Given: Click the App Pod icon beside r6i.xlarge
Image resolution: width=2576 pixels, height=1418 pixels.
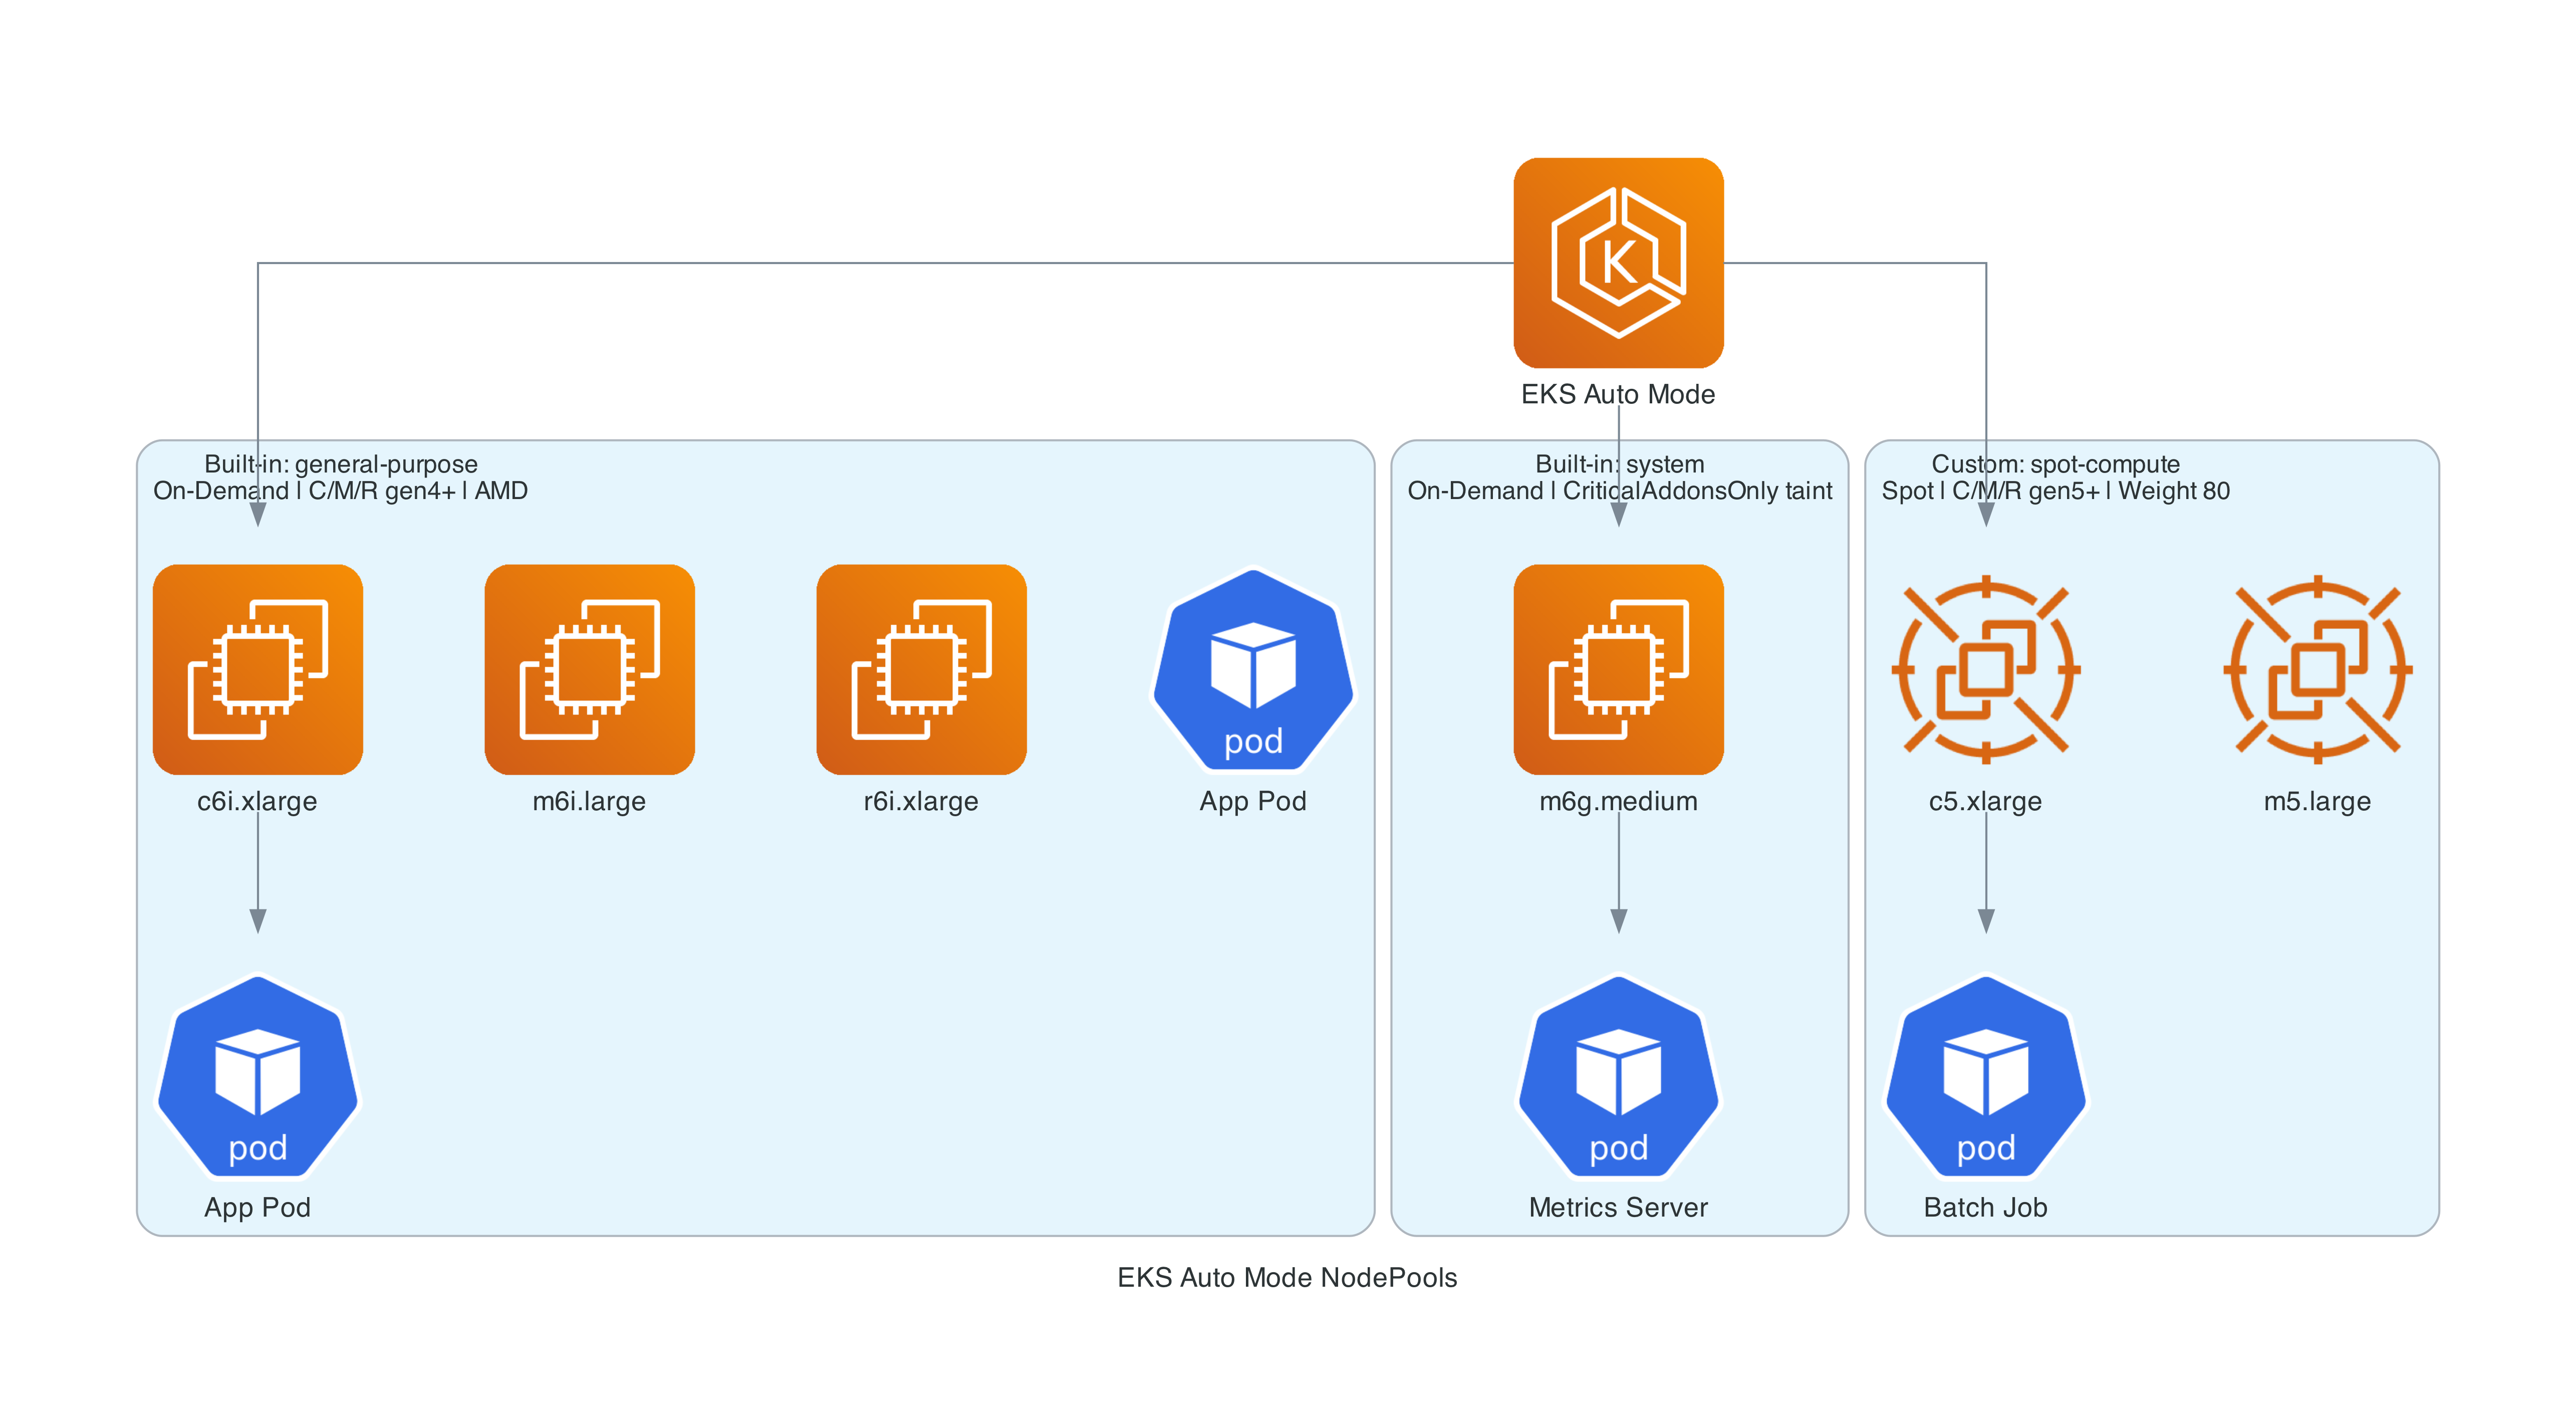Looking at the screenshot, I should point(1253,670).
